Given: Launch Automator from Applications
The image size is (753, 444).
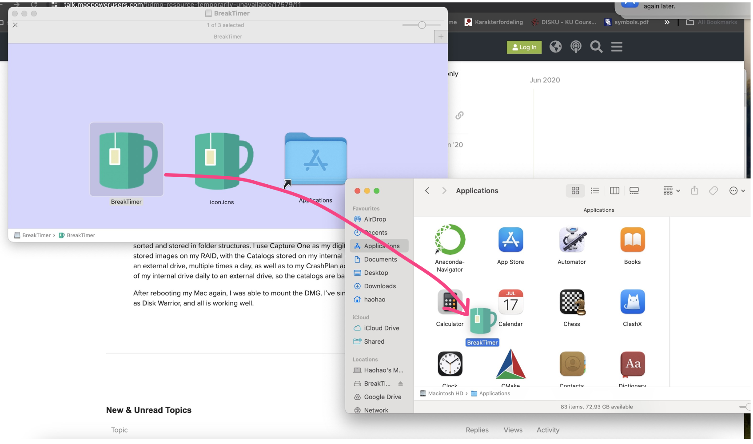Looking at the screenshot, I should coord(572,240).
